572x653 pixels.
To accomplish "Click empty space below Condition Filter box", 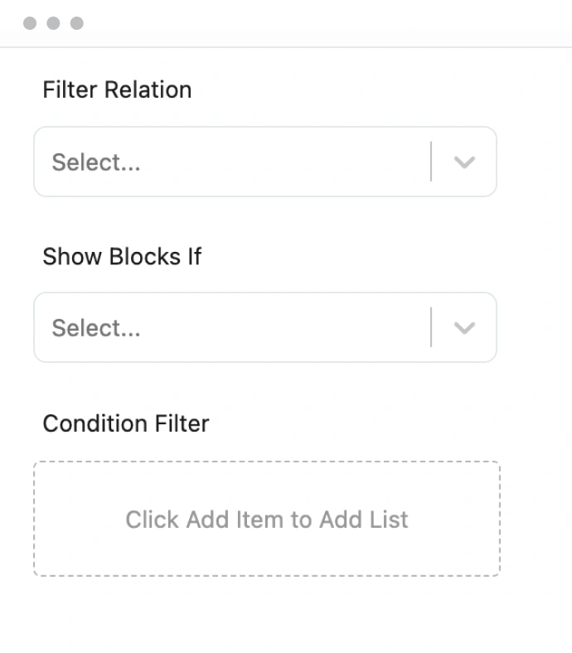I will coord(265,617).
